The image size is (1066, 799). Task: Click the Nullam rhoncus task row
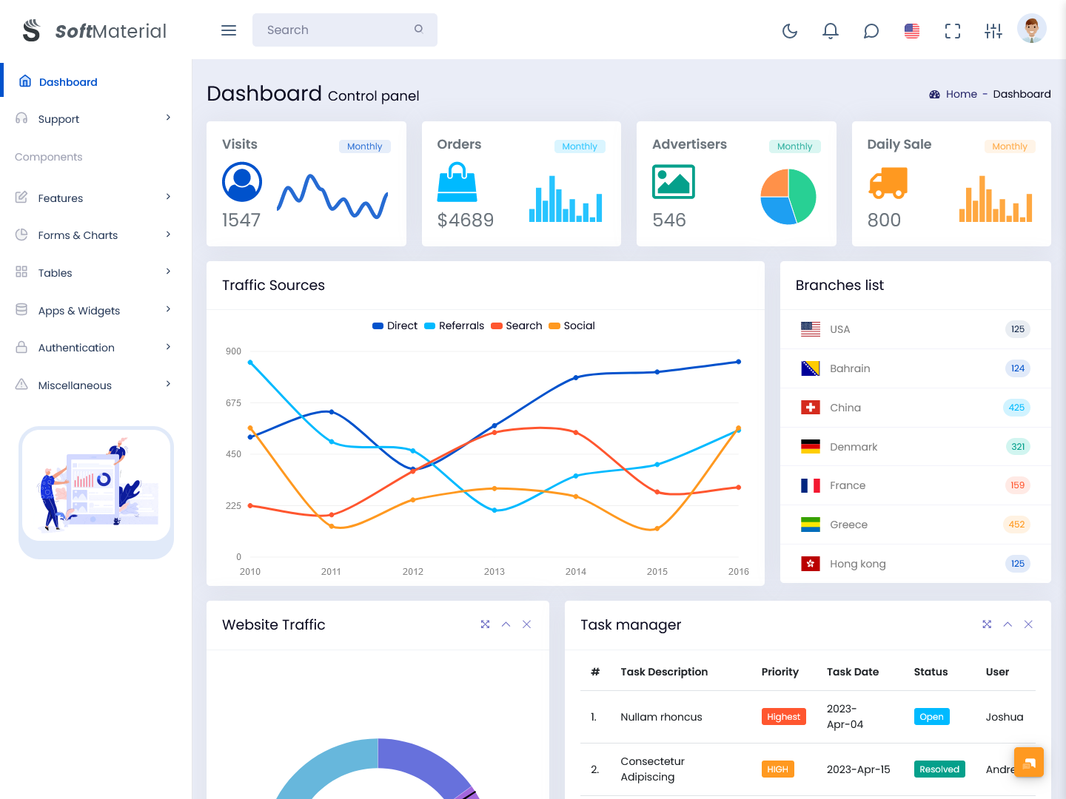click(808, 717)
